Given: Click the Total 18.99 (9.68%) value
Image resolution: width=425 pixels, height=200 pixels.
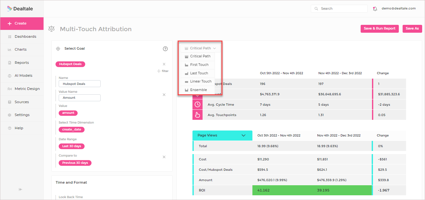Looking at the screenshot, I should (268, 146).
